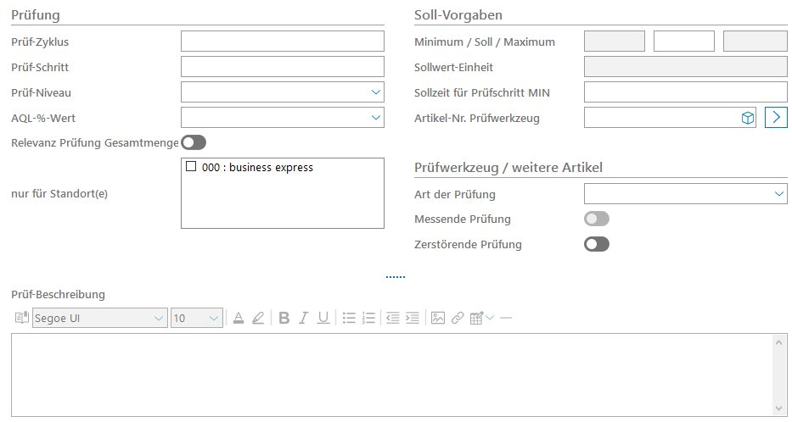Insert a numbered list
792x422 pixels.
click(368, 318)
